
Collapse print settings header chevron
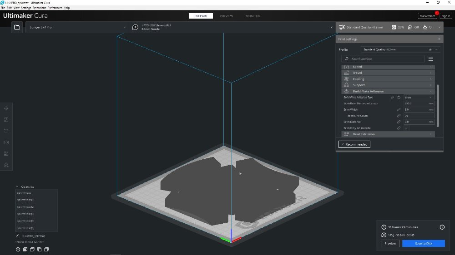[439, 27]
